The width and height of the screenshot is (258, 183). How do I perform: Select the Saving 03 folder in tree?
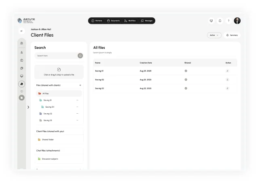click(x=46, y=121)
